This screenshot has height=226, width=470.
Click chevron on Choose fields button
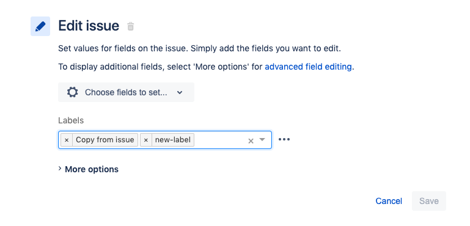point(180,92)
